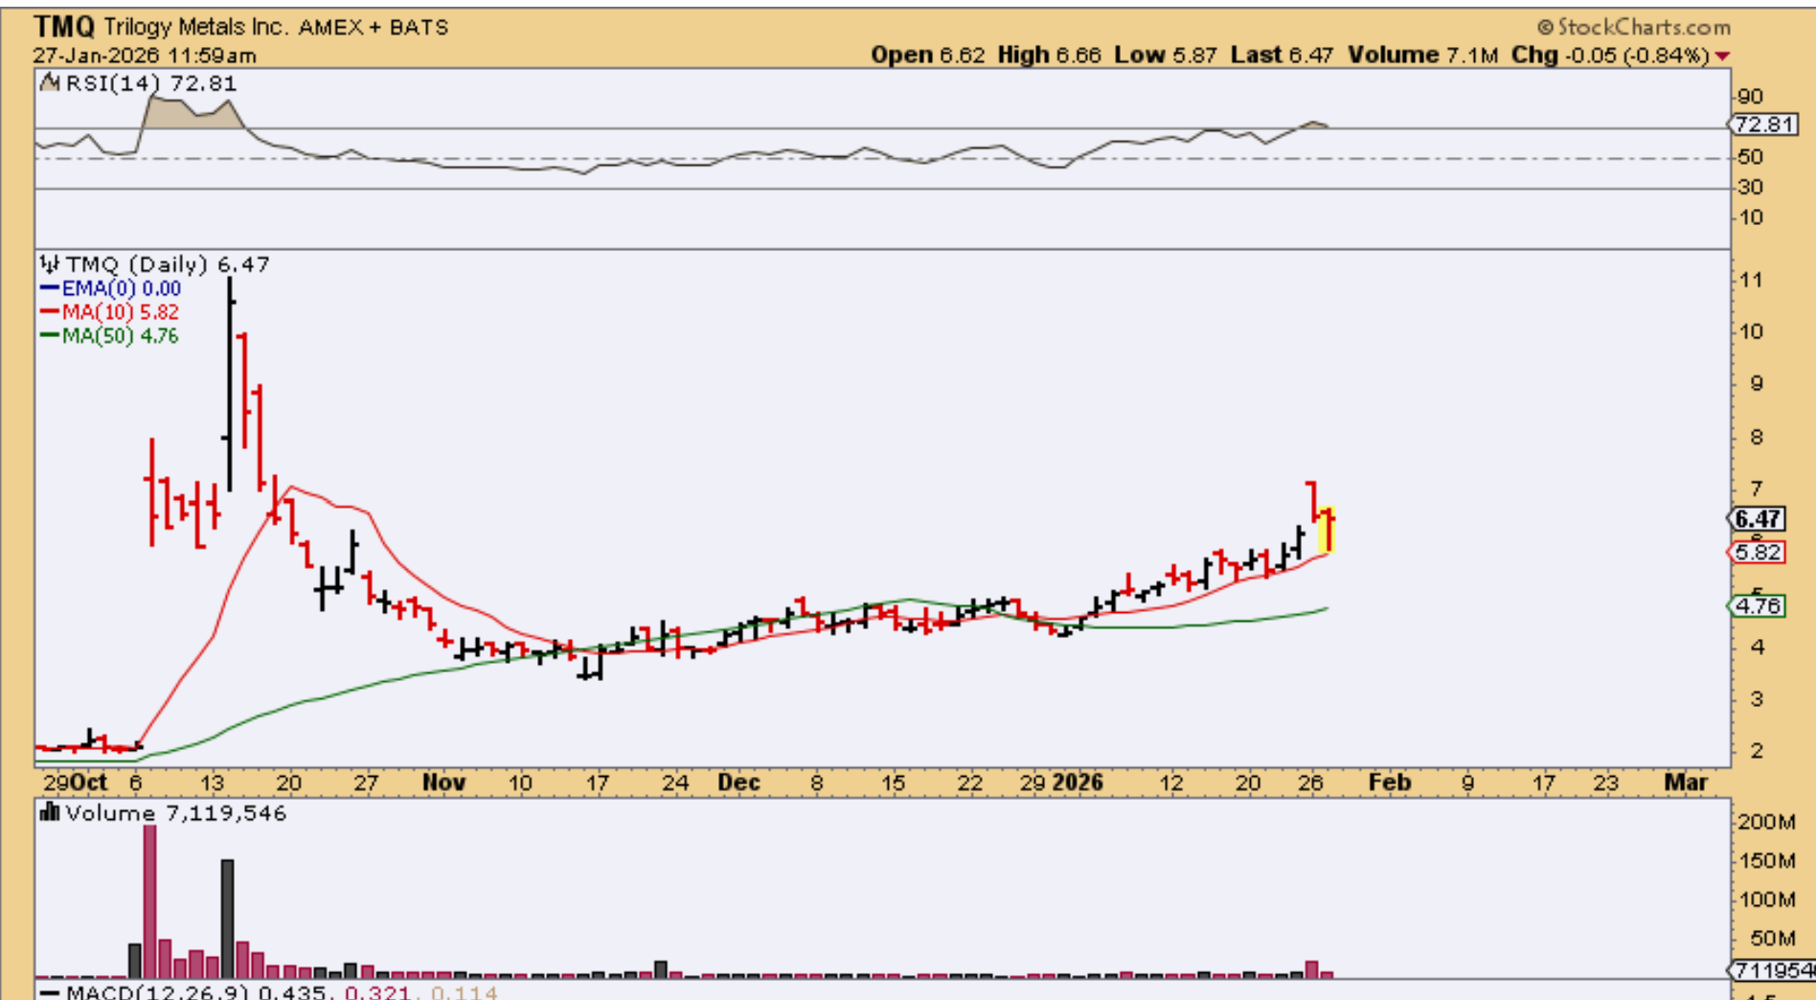
Task: Click the EMA(0) 0.00 legend entry
Action: pyautogui.click(x=110, y=288)
